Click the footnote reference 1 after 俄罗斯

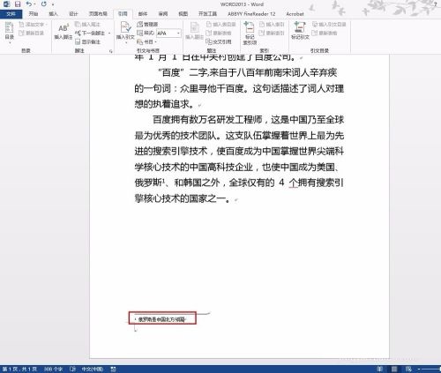(x=163, y=181)
